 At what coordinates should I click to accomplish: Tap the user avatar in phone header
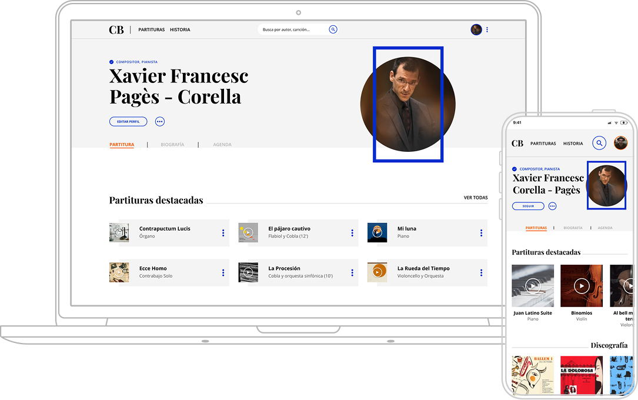(620, 143)
